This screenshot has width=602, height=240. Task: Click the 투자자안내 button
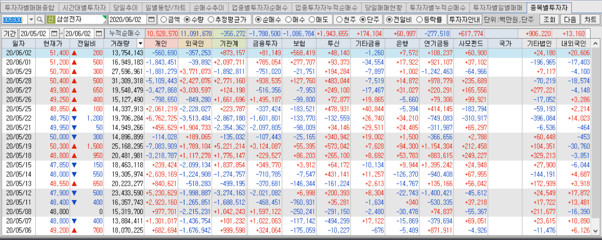click(464, 20)
